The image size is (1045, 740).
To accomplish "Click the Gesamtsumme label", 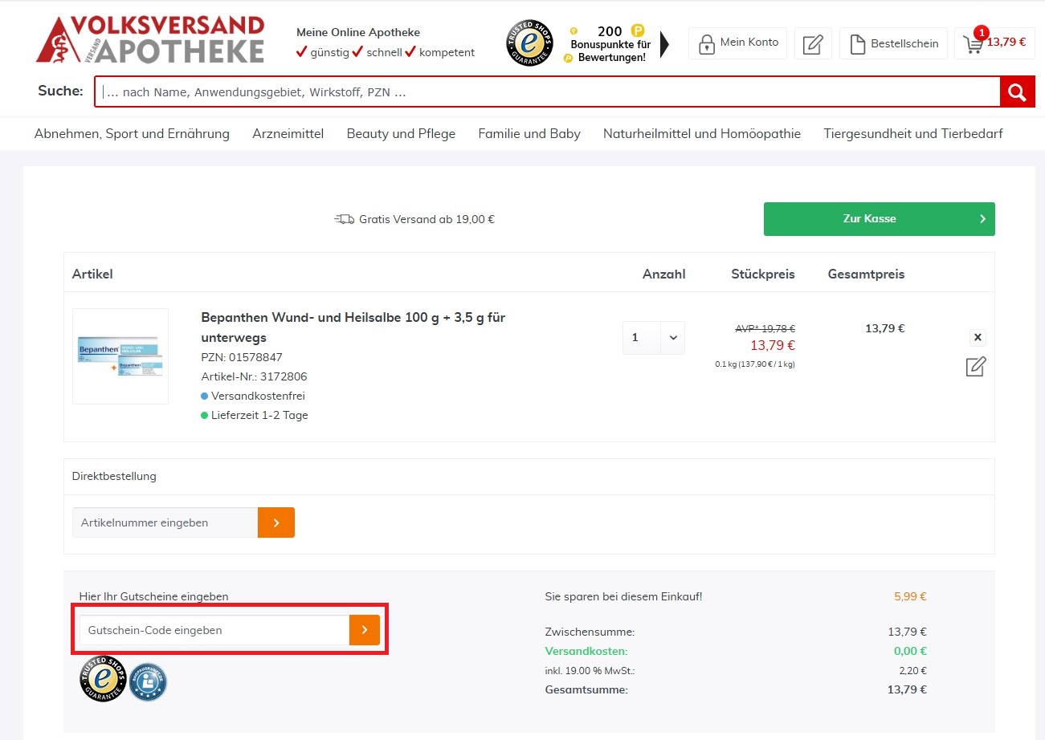I will [x=586, y=689].
